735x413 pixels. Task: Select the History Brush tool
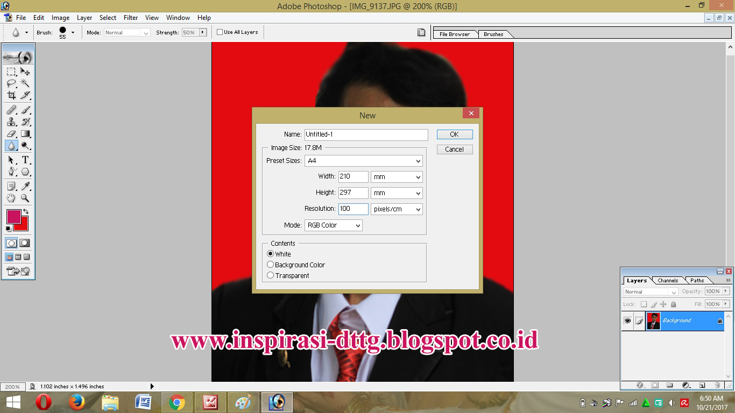pos(25,122)
